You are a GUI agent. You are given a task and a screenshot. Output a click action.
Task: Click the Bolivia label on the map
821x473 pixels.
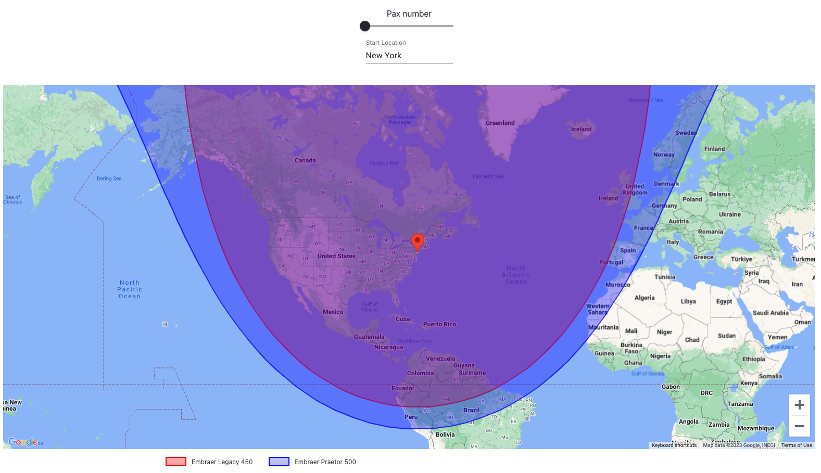pyautogui.click(x=445, y=435)
